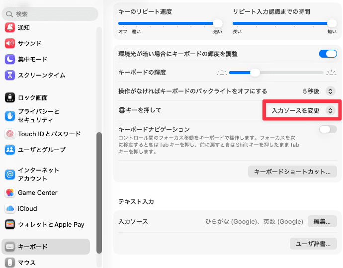Viewport: 343px width, 268px height.
Task: Enable the キーボードナビゲーション switch
Action: 328,129
